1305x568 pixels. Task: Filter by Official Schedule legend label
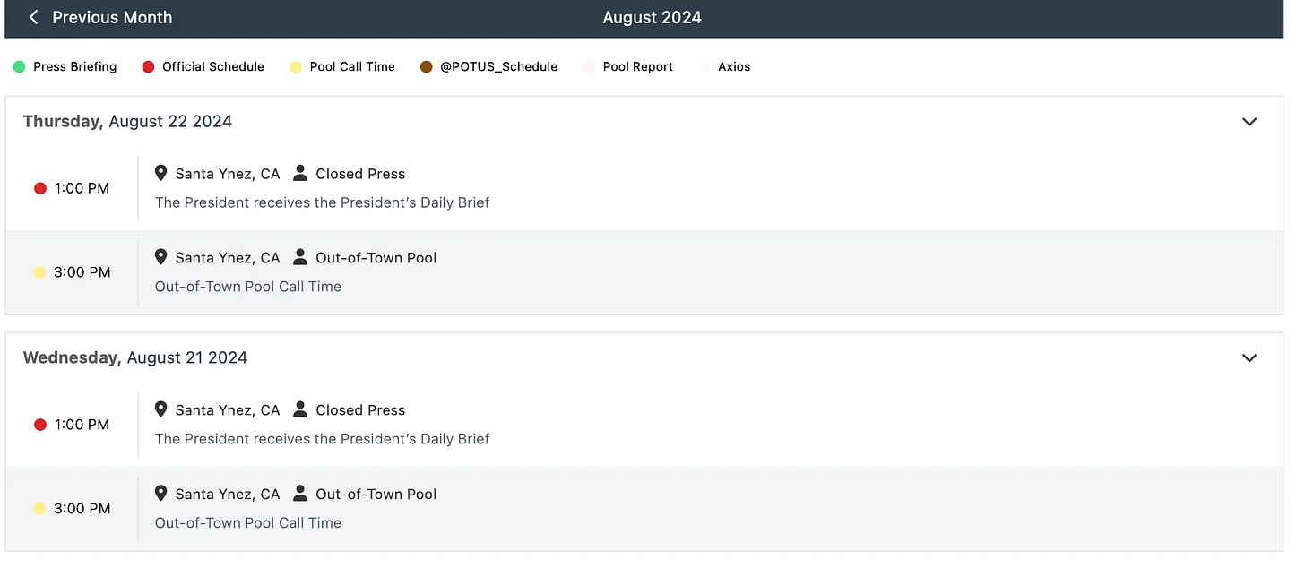pos(213,66)
